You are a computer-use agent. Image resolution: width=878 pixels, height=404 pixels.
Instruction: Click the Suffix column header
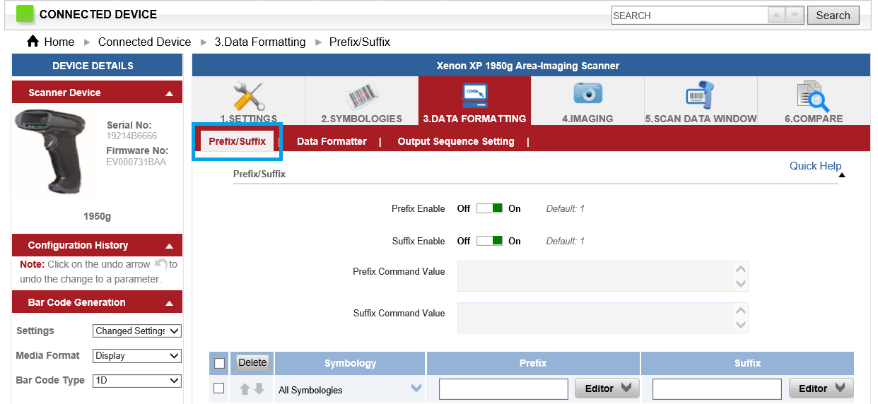pyautogui.click(x=747, y=363)
